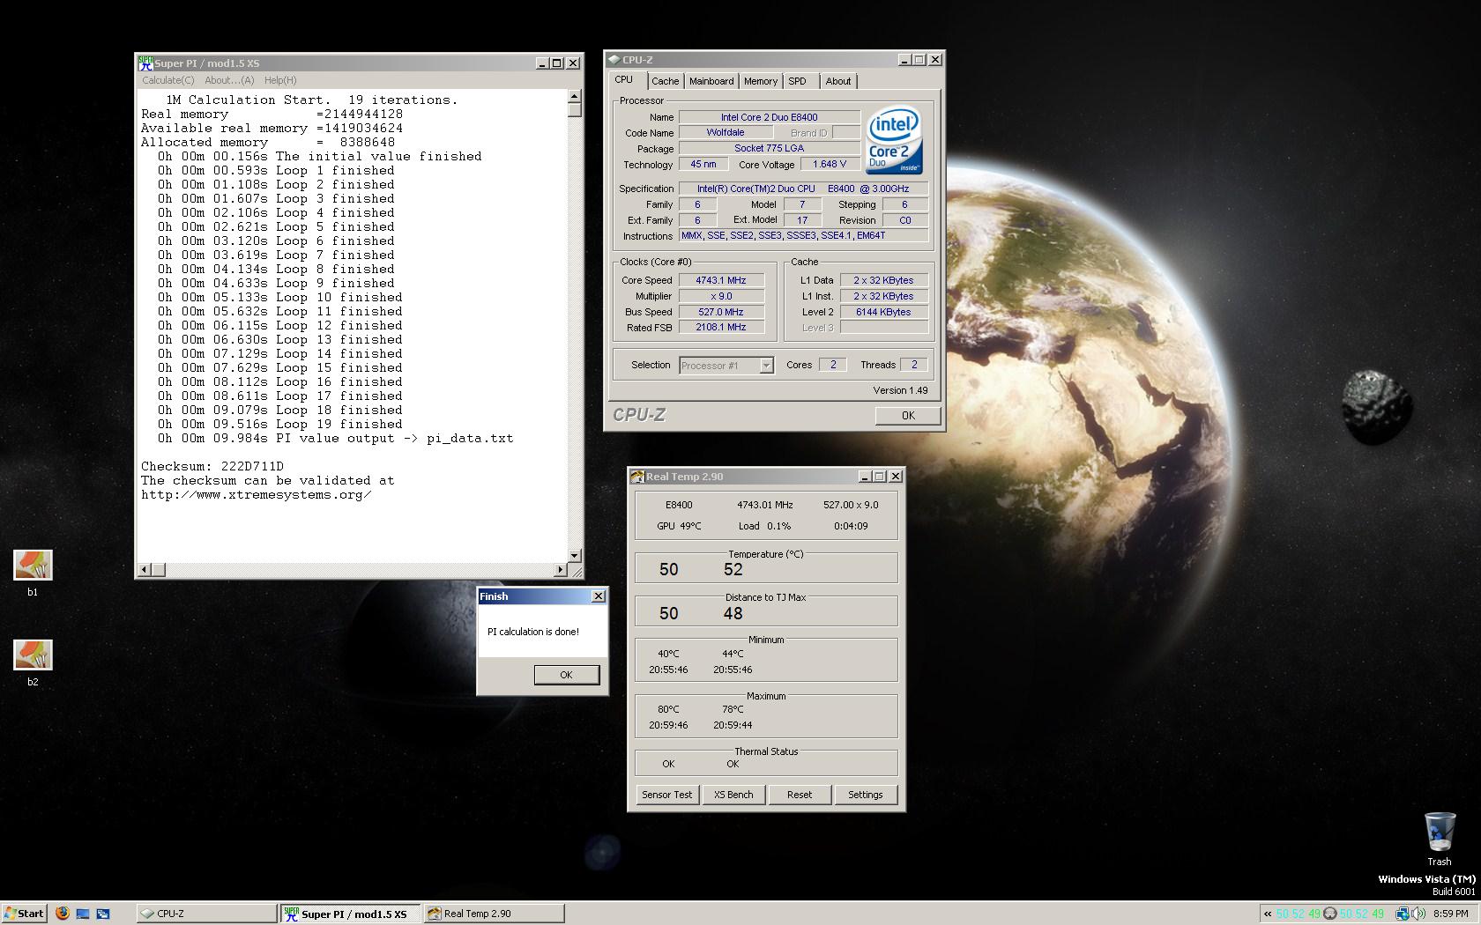Click Super PI vertical scrollbar thumb
This screenshot has width=1481, height=925.
[x=575, y=109]
